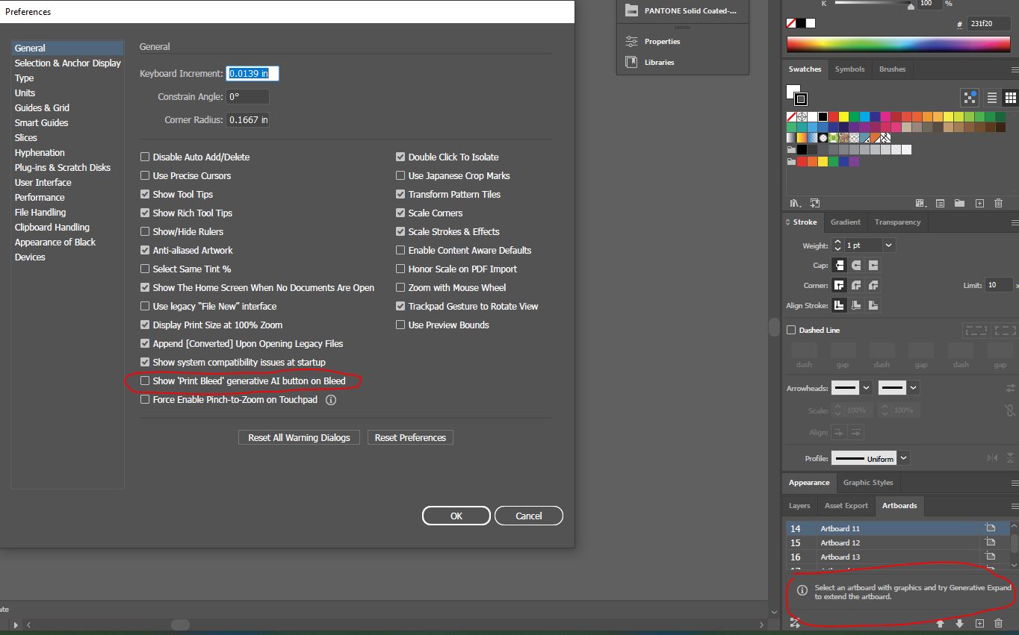Image resolution: width=1019 pixels, height=635 pixels.
Task: Click the New Swatch icon
Action: 979,202
